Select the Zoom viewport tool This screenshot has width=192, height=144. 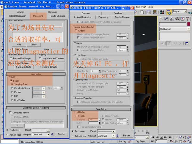click(x=176, y=137)
